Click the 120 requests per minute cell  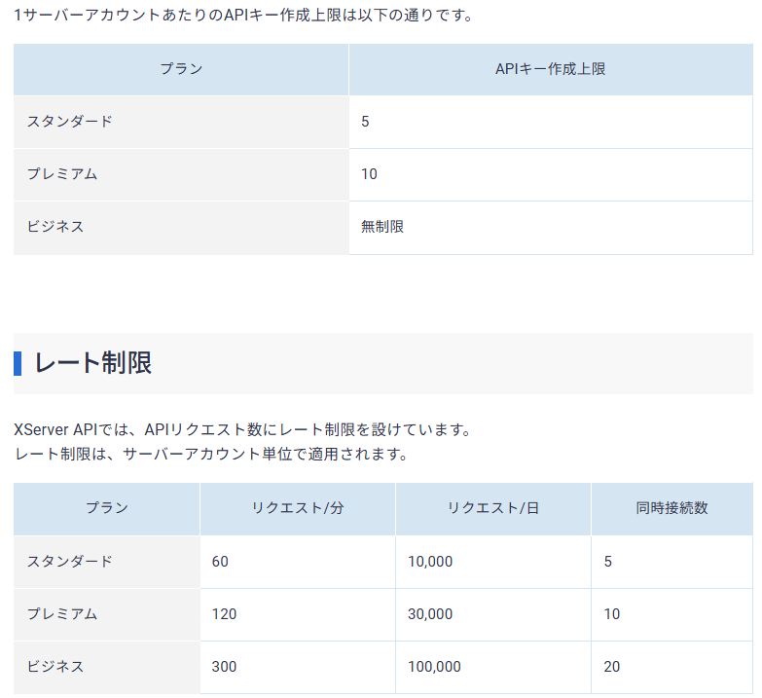(298, 614)
